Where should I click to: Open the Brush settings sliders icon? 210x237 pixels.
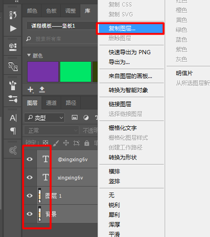[x=13, y=99]
